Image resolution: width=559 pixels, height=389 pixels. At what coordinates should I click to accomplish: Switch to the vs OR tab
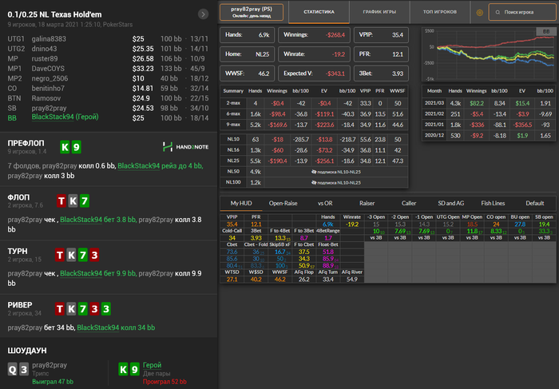click(x=325, y=203)
